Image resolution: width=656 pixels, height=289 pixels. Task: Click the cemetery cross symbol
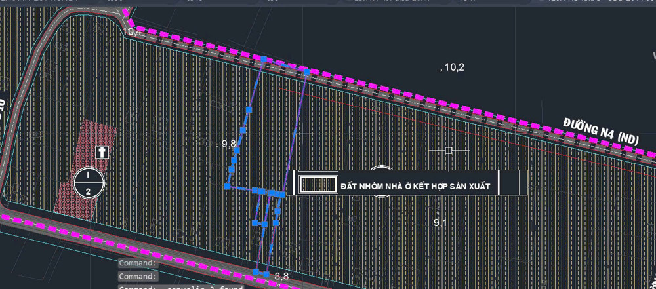point(102,152)
